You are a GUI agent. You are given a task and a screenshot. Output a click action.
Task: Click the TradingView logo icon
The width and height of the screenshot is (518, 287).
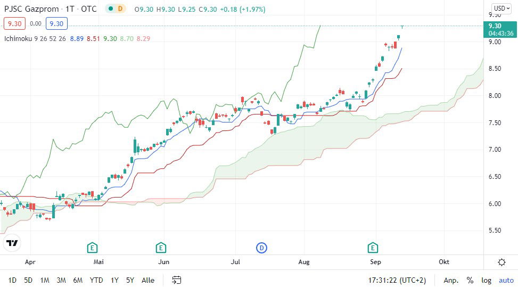pyautogui.click(x=12, y=243)
